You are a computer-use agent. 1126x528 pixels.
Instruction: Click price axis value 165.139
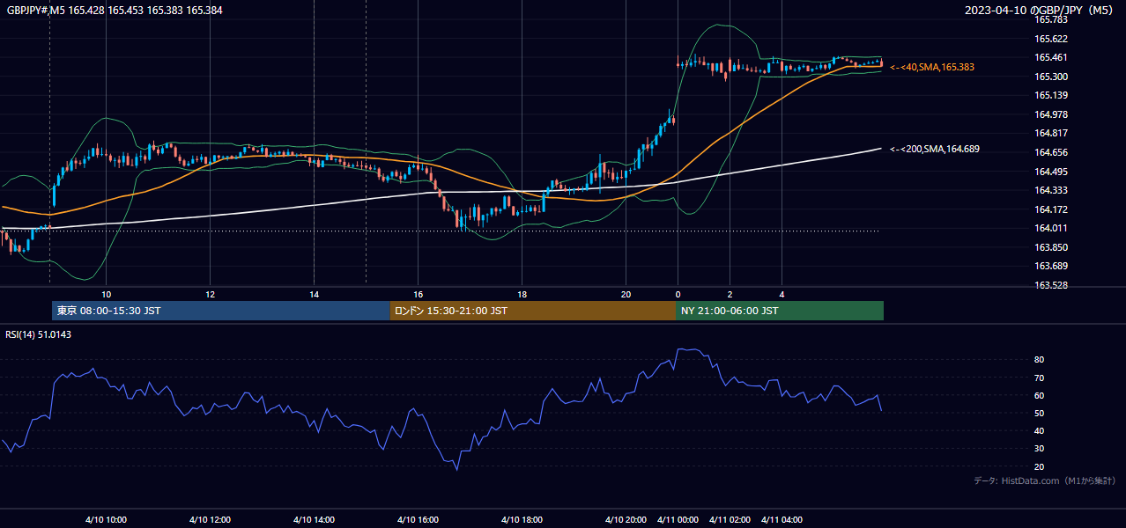(1050, 95)
